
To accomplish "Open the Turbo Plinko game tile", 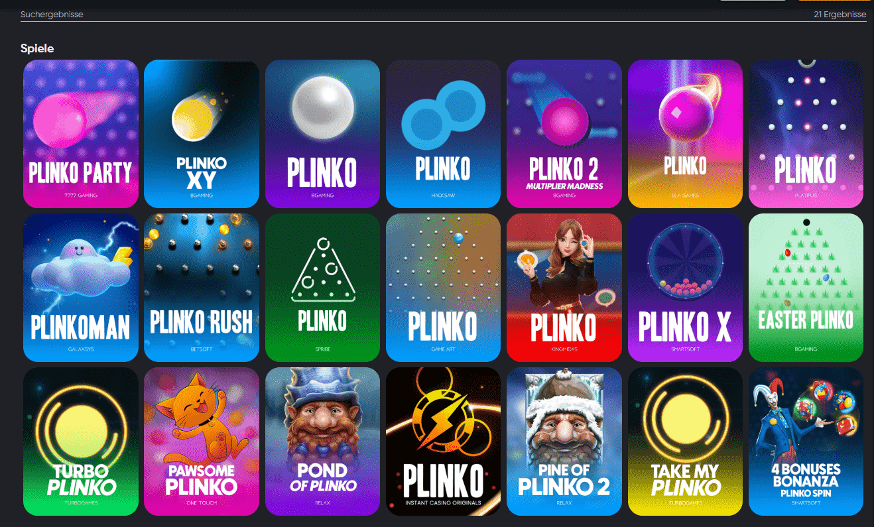I will pos(81,441).
